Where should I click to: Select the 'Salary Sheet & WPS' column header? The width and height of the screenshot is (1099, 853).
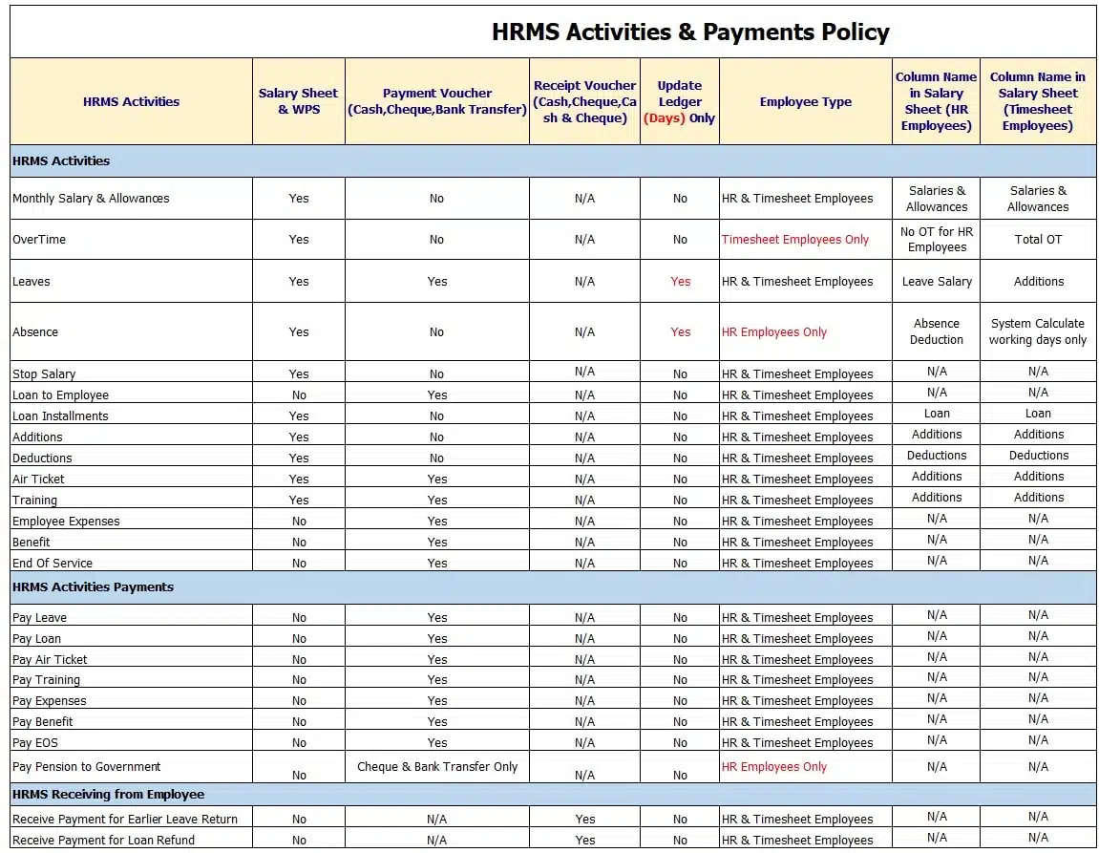pyautogui.click(x=299, y=101)
